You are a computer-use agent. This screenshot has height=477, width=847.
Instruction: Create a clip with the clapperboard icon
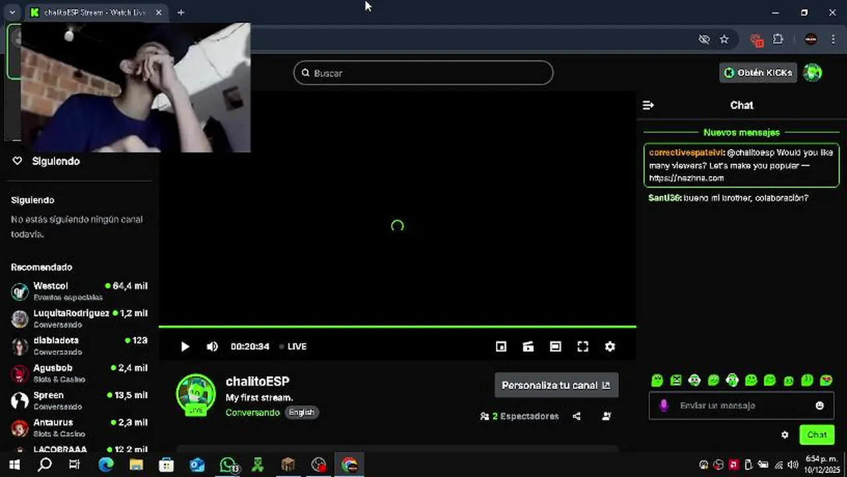coord(528,346)
